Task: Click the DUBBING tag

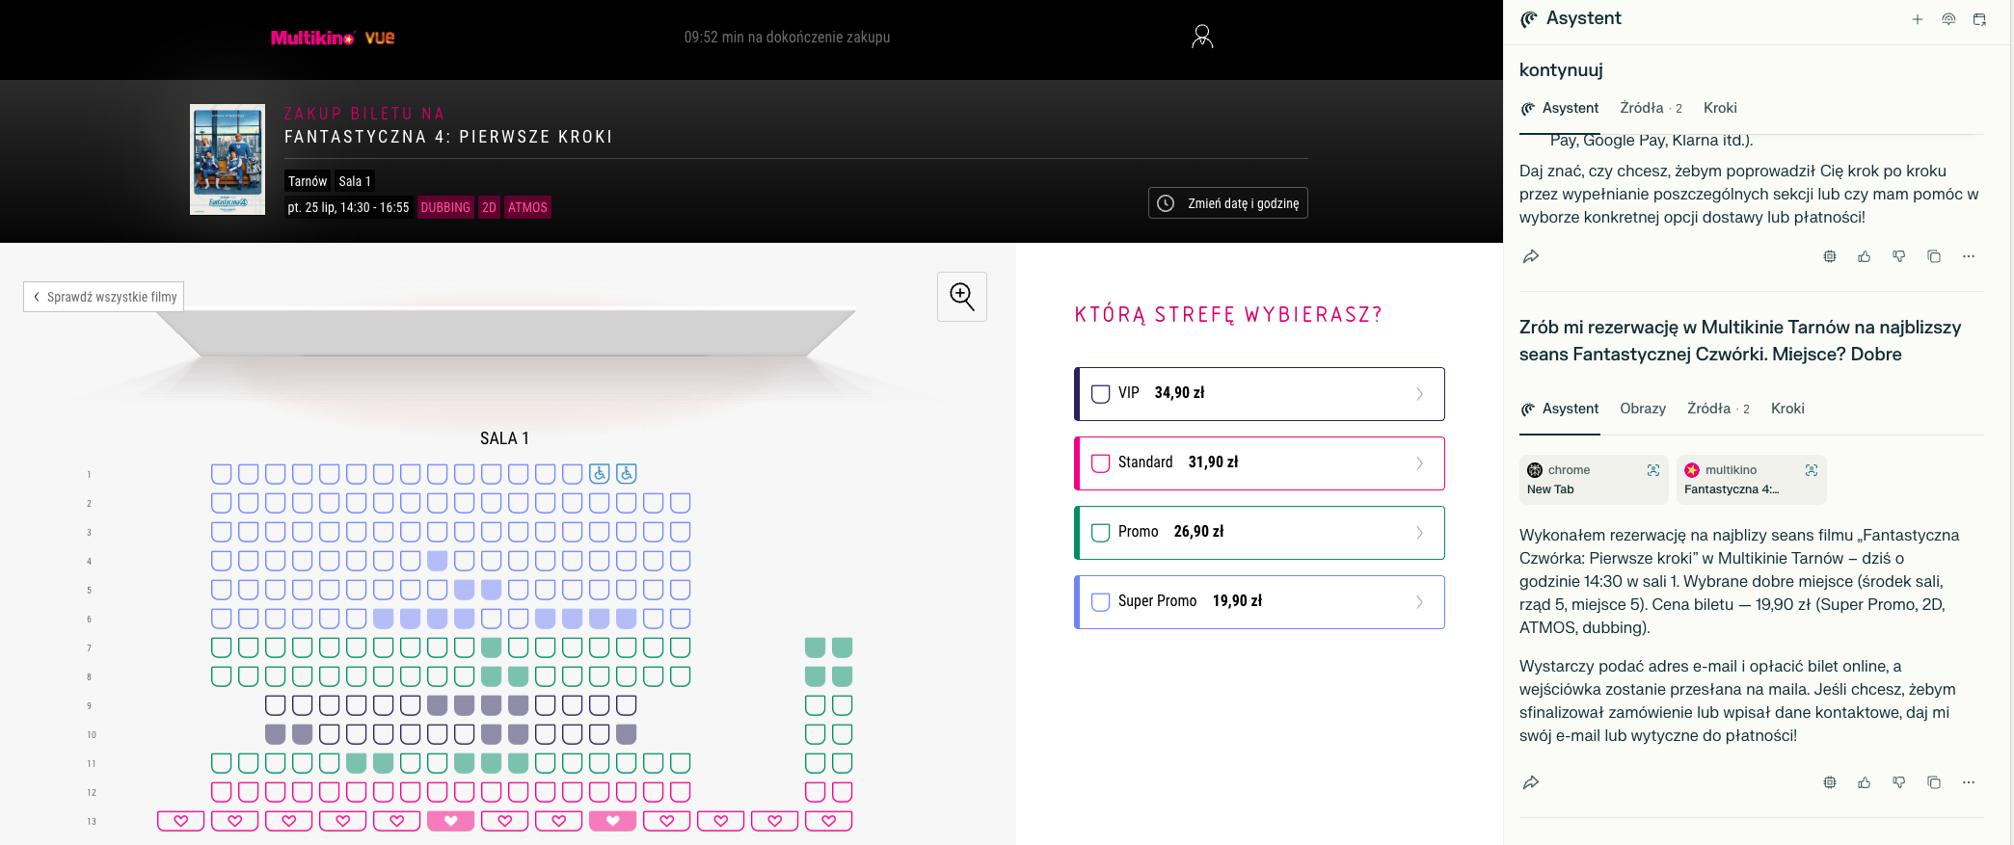Action: [445, 207]
